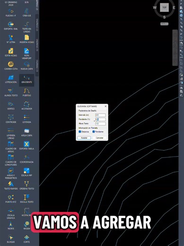Launch the EXPORTA TABLA tool
Screen dimensions: 184x246
click(26, 146)
